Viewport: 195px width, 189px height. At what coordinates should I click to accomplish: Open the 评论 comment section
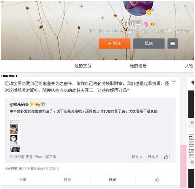[x=112, y=179]
